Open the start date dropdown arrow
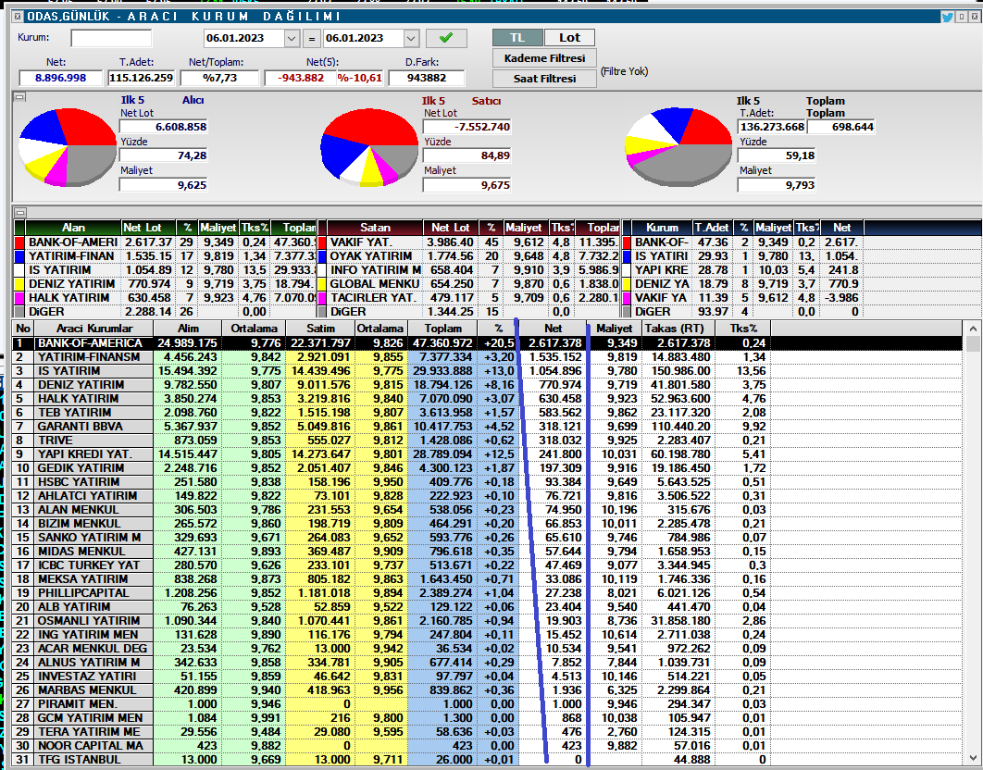The width and height of the screenshot is (983, 770). (x=292, y=38)
